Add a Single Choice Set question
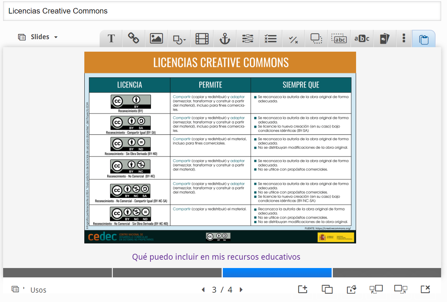Screen dimensions: 447x302 click(x=271, y=38)
